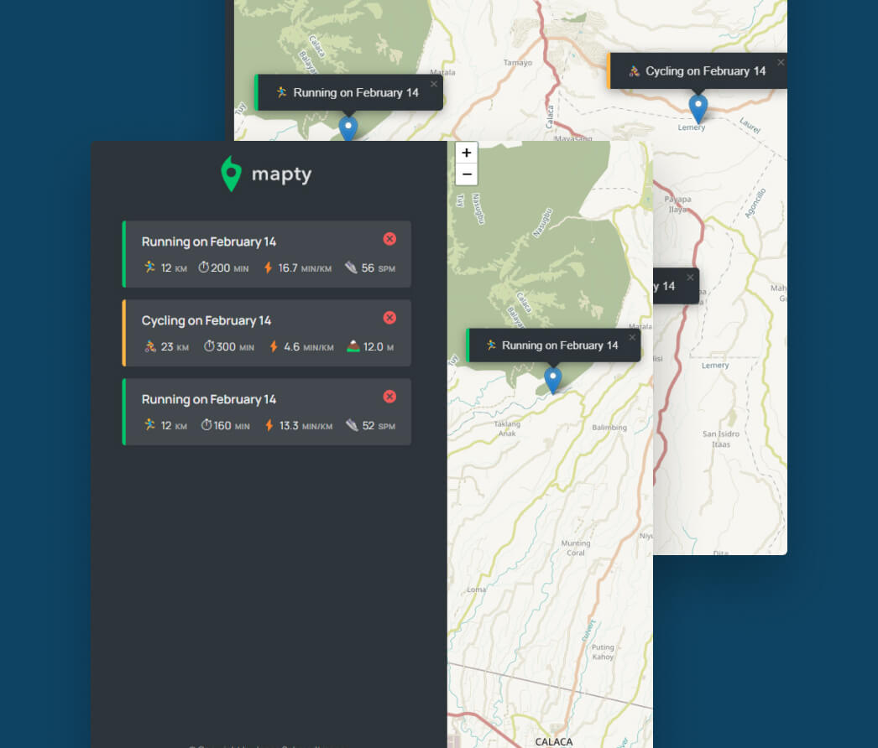
Task: Click the 'CALACA' label on the map
Action: click(x=554, y=742)
